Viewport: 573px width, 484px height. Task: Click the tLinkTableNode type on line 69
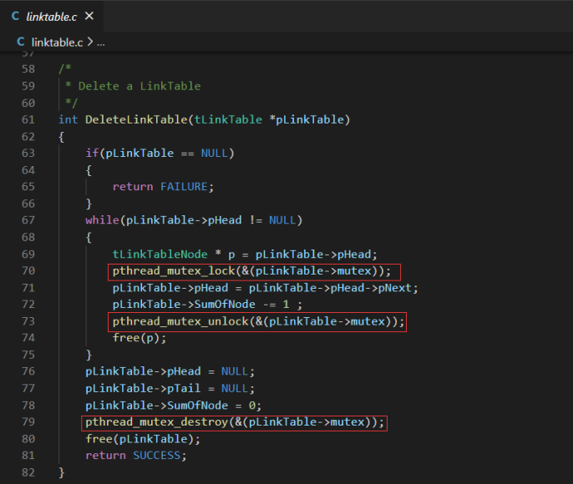[x=160, y=254]
